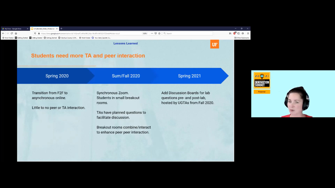Toggle tracking protection shield panel
Screen dimensions: 335x188
tap(35, 33)
